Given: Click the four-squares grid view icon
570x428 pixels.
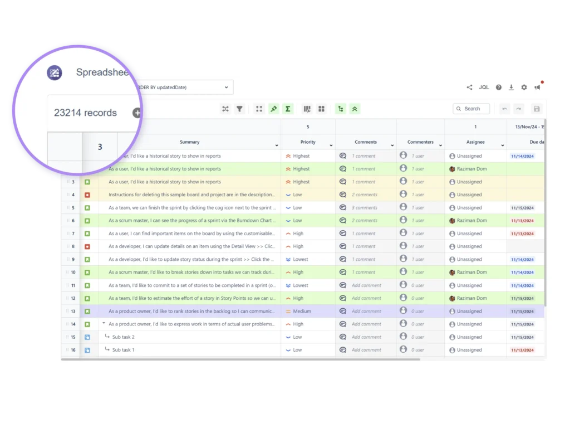Looking at the screenshot, I should coord(321,109).
